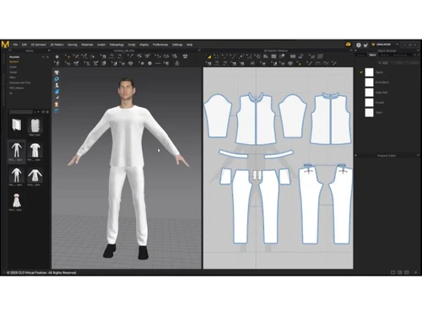
Task: Click the add favorite plus icon in Library
Action: [x=43, y=57]
